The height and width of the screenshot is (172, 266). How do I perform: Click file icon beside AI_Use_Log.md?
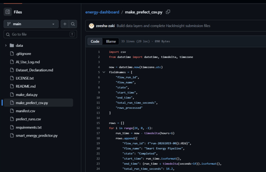point(12,62)
